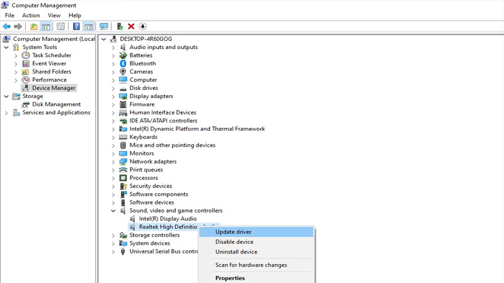Expand the Network adapters category
Screen dimensions: 504x283
tap(113, 162)
